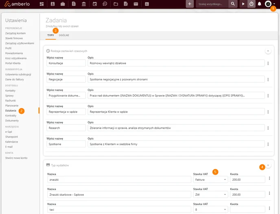
Task: Open Zarządzaj użytkownikami in sidebar
Action: 20,43
